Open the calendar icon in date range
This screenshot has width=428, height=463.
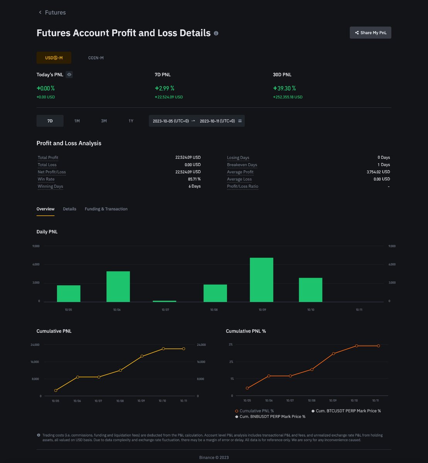click(240, 121)
